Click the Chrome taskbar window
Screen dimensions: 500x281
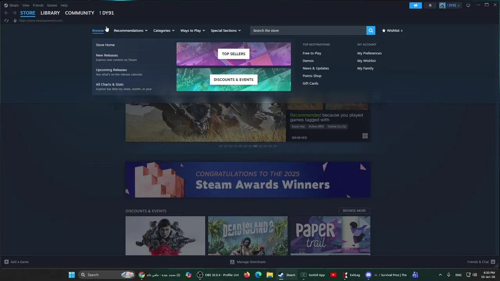coord(159,275)
